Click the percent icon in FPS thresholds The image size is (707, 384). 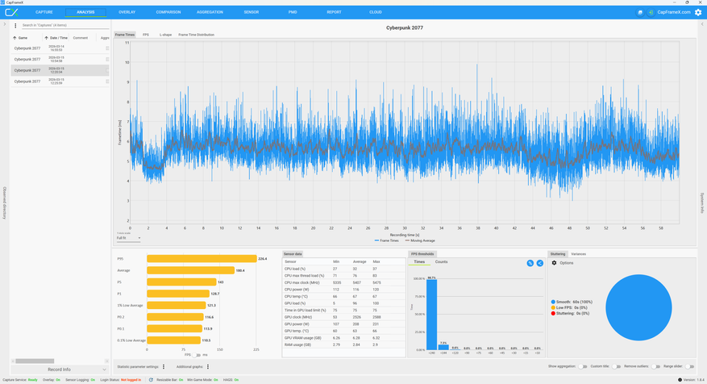tap(530, 263)
